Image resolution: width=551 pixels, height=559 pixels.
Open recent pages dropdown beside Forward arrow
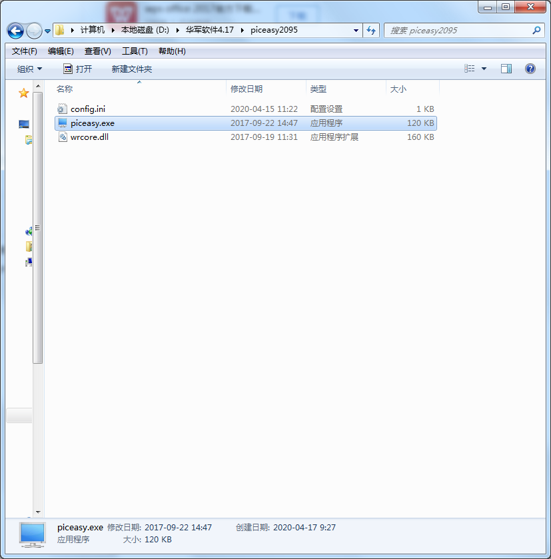(x=47, y=31)
